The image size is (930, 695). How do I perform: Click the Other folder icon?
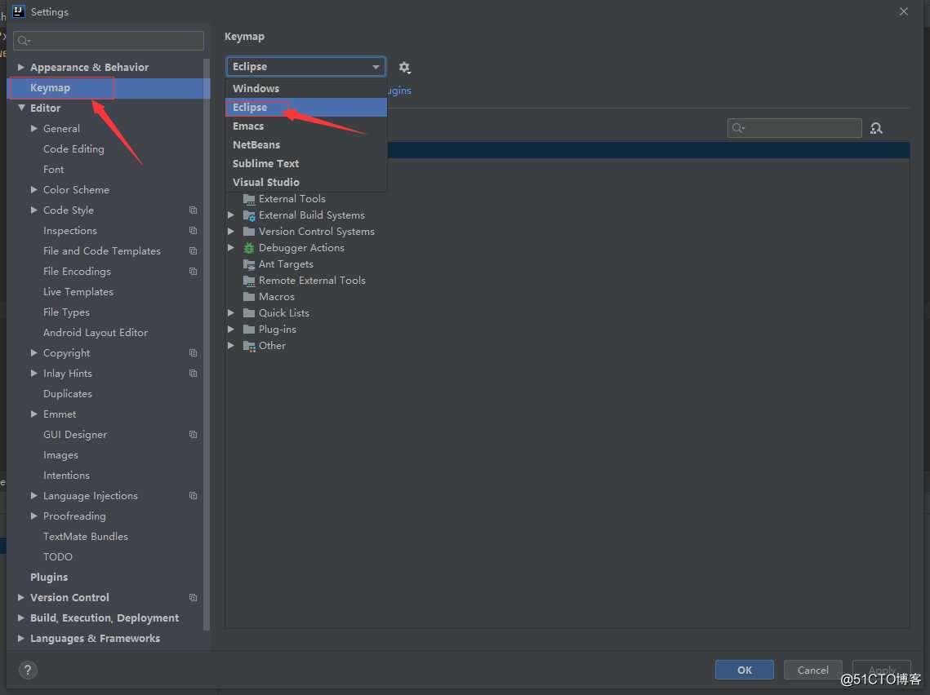click(249, 346)
